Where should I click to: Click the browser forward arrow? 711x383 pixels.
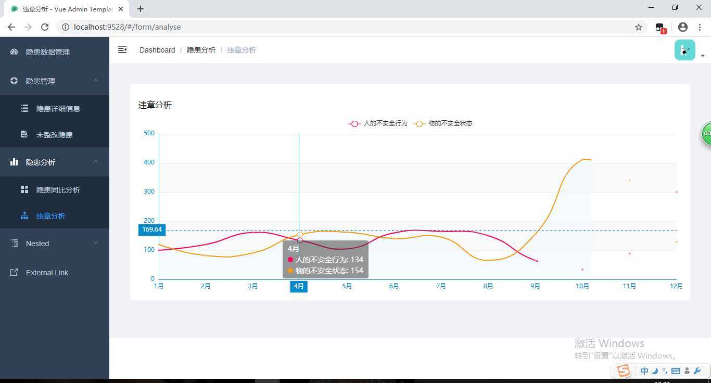(28, 27)
